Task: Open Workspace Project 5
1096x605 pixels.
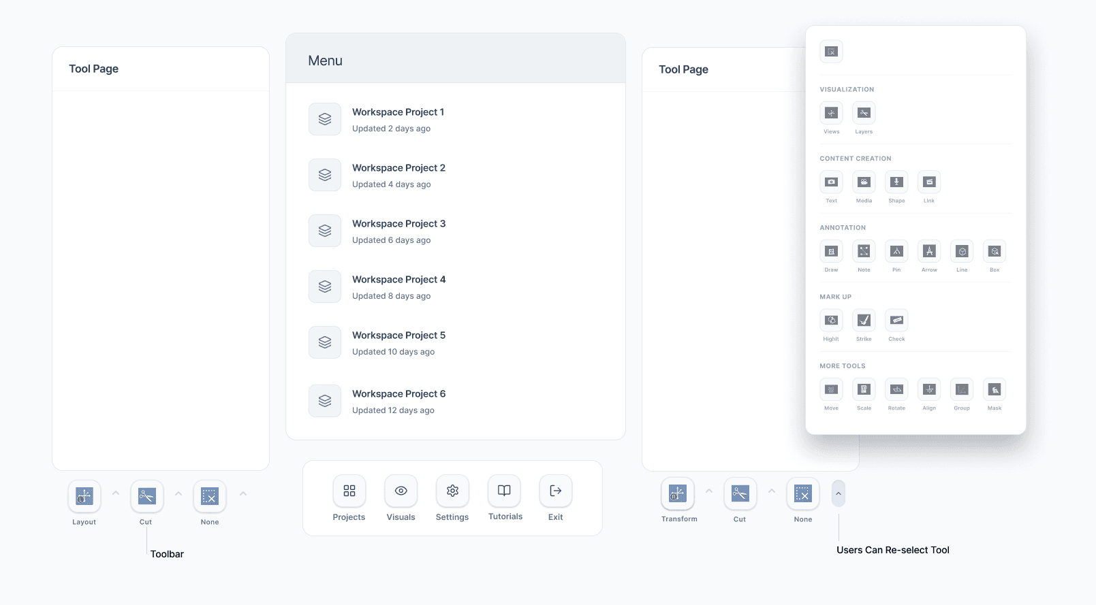Action: (x=456, y=343)
